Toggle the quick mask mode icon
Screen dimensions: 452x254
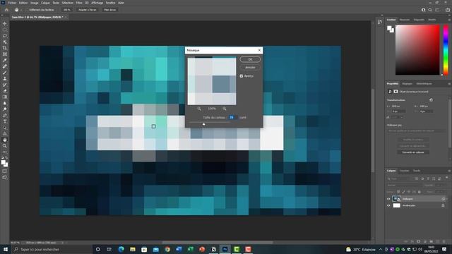point(5,171)
